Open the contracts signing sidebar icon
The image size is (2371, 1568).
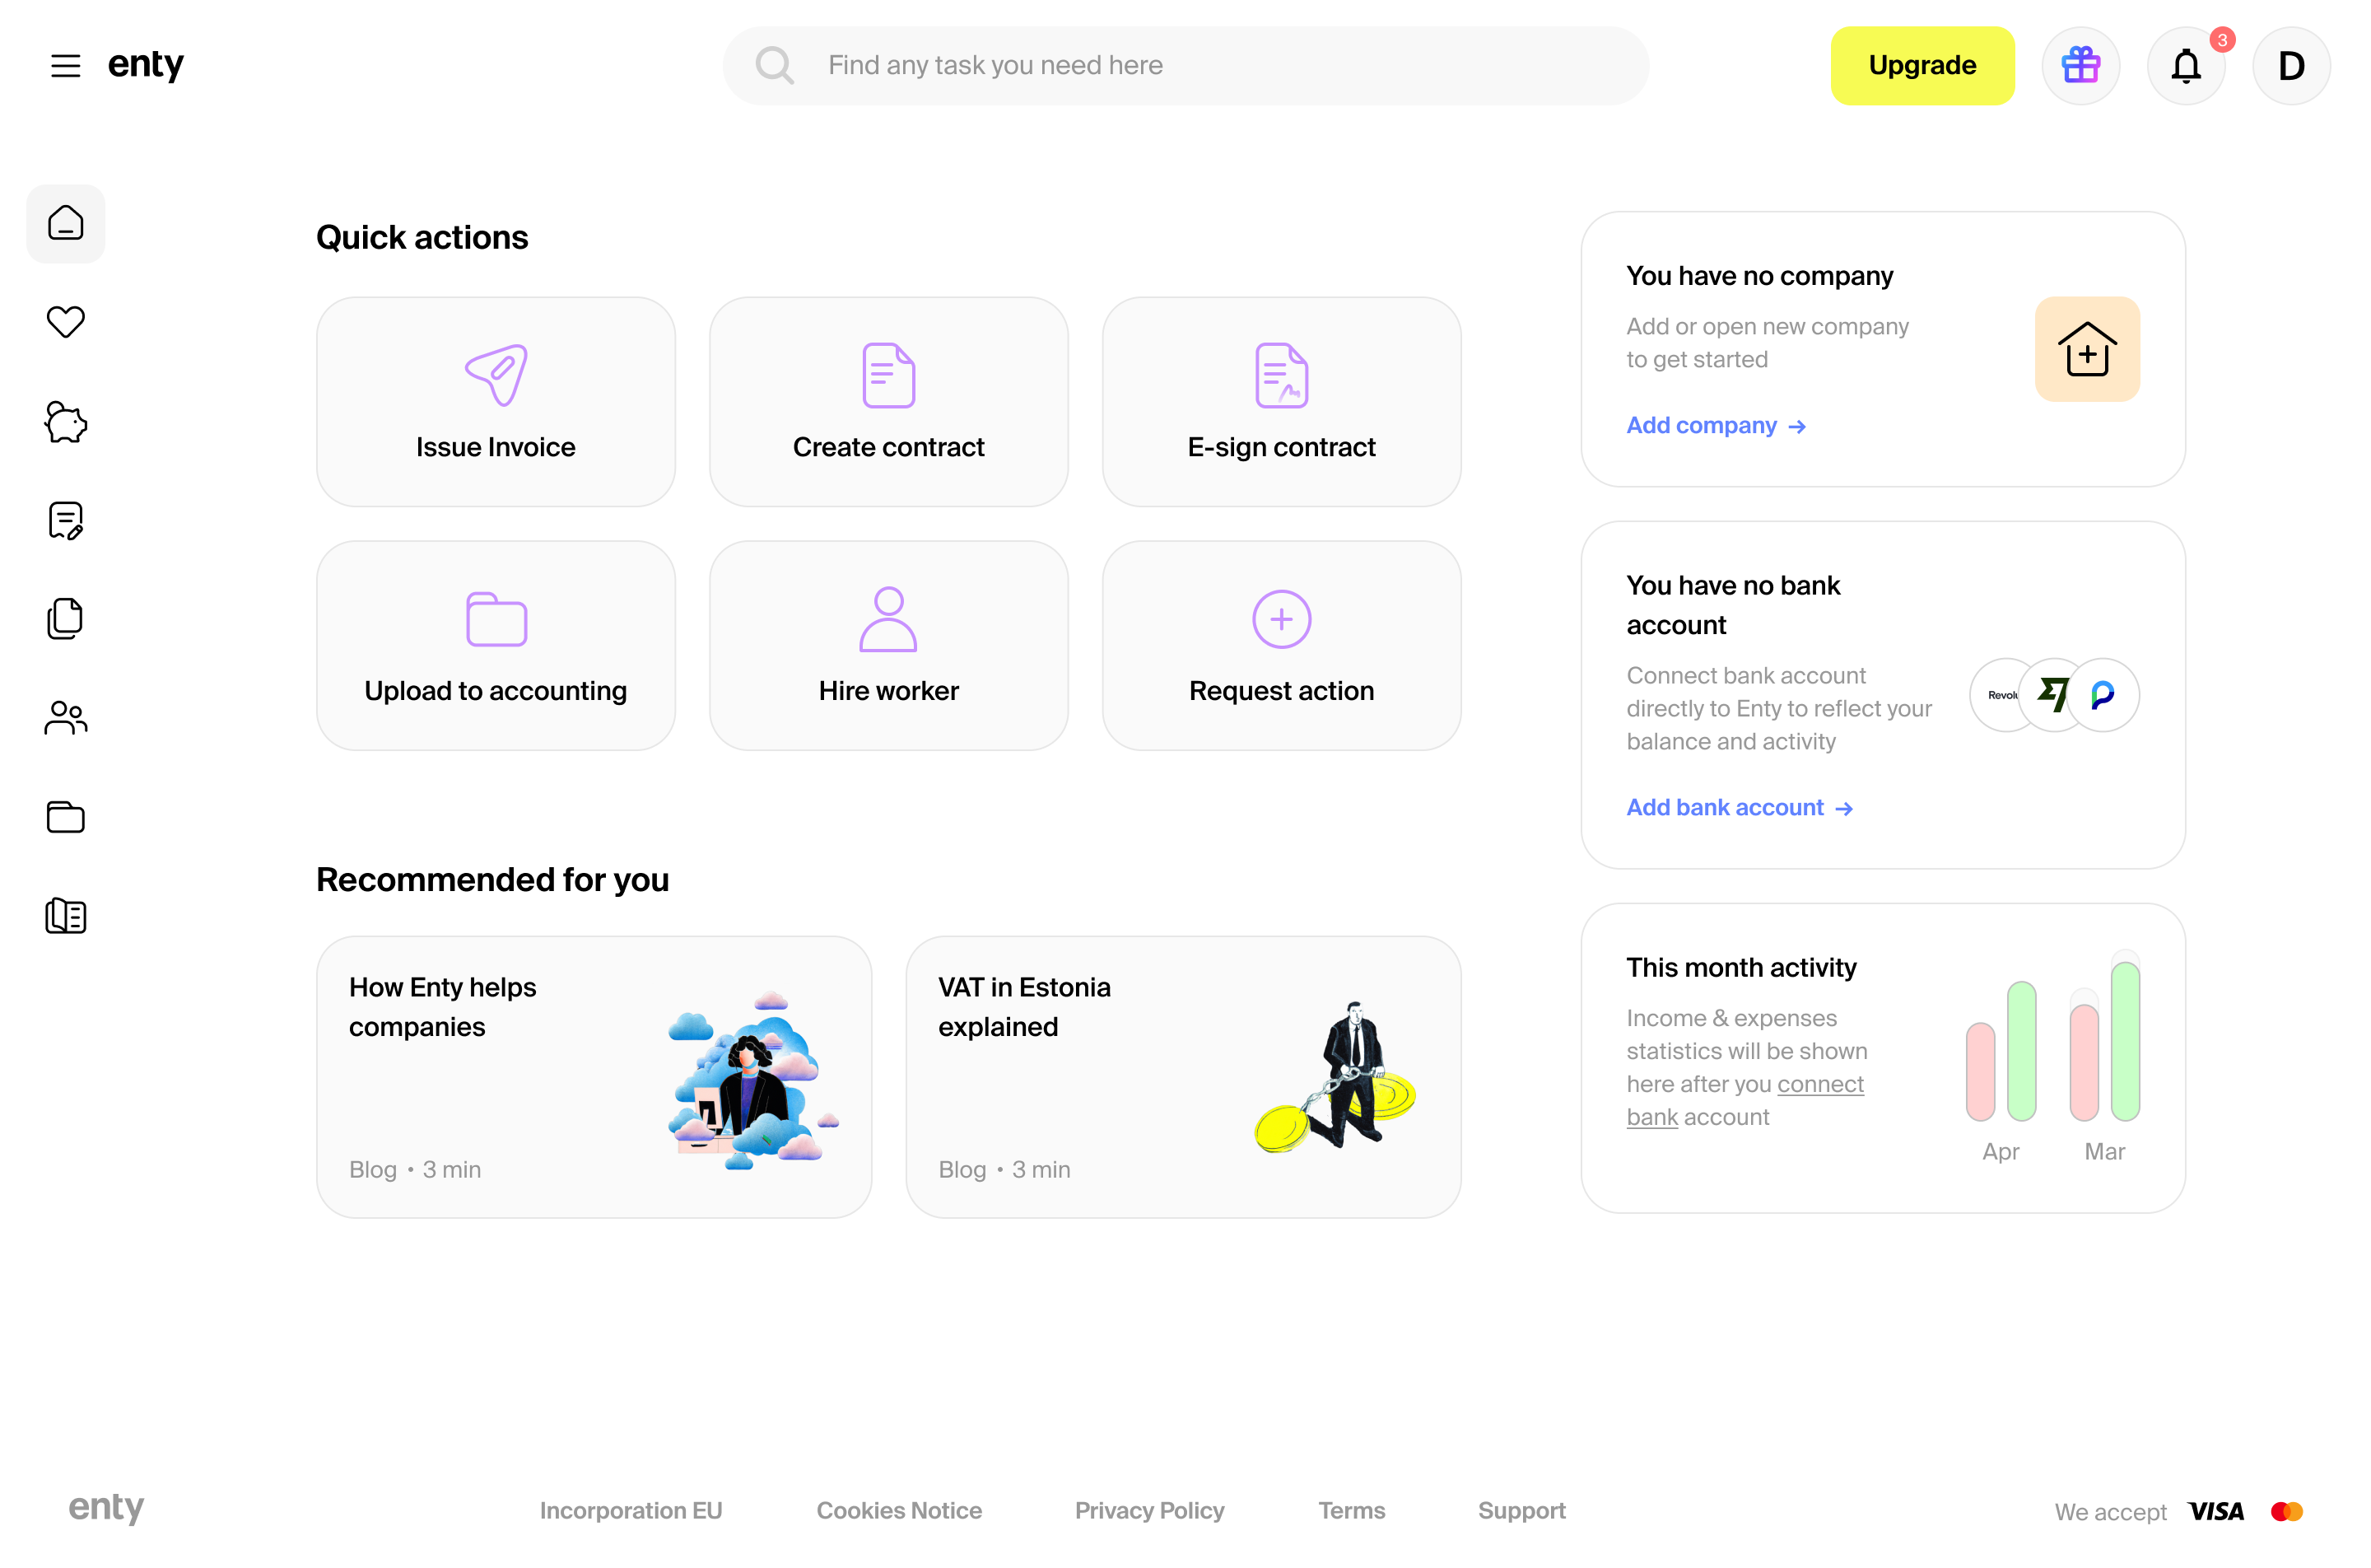[x=66, y=520]
